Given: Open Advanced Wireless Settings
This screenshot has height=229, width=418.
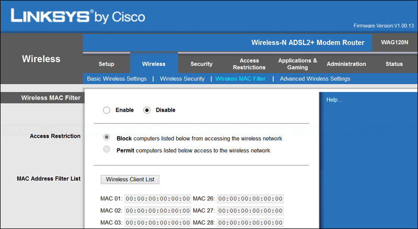Looking at the screenshot, I should click(315, 79).
